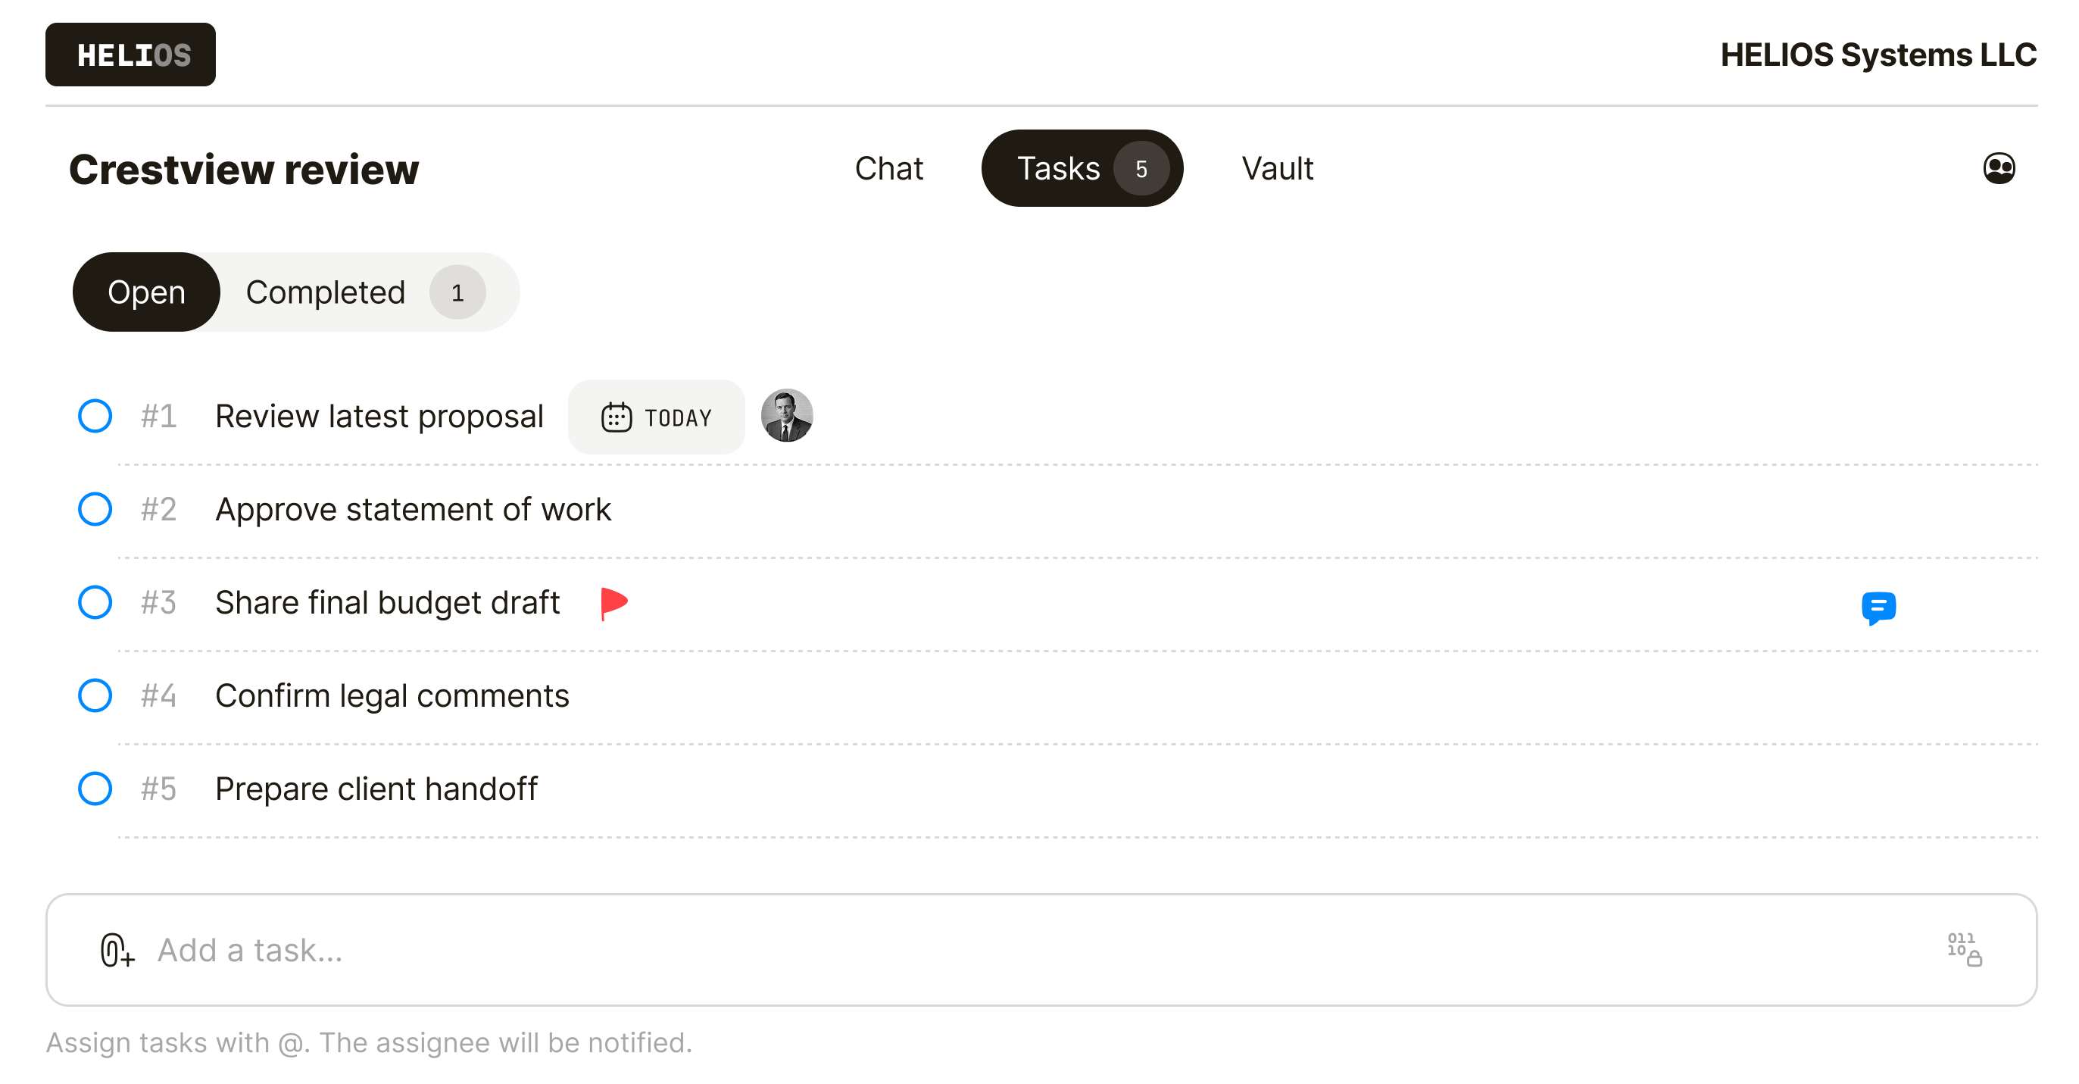Open the attachment icon in the task composer
2079x1084 pixels.
click(x=115, y=950)
